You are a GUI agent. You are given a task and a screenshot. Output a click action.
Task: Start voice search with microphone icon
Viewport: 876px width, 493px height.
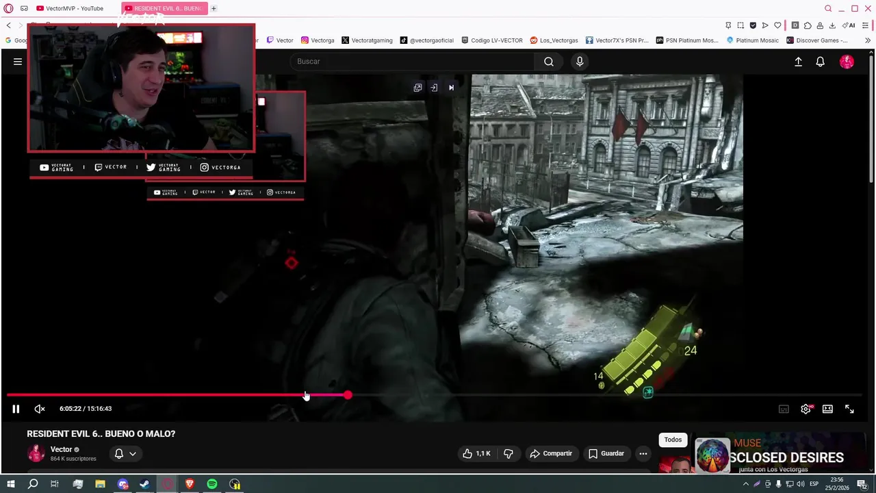tap(580, 62)
